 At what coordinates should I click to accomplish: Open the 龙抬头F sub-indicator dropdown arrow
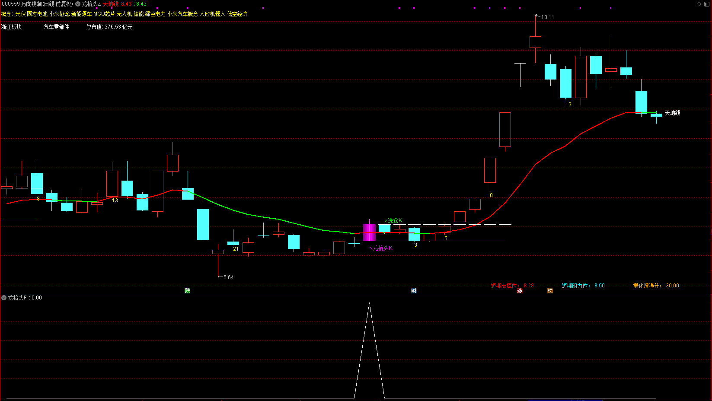click(x=4, y=298)
